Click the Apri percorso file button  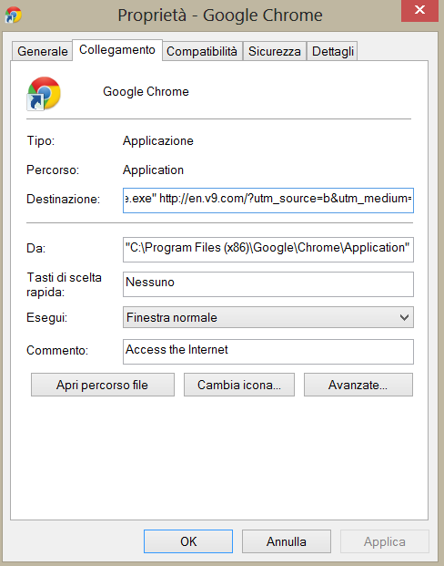(x=103, y=385)
